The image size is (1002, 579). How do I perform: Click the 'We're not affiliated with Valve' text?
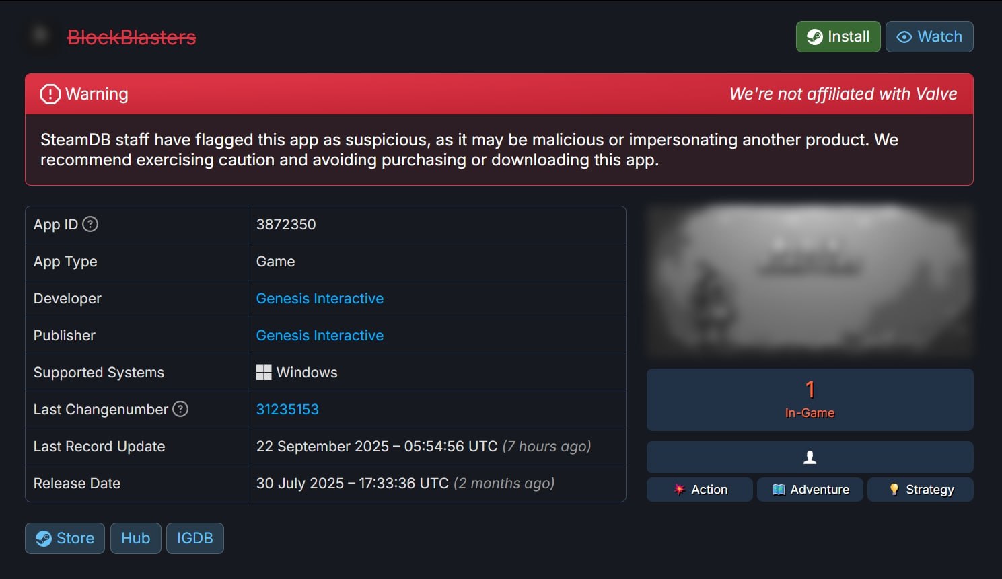(843, 94)
